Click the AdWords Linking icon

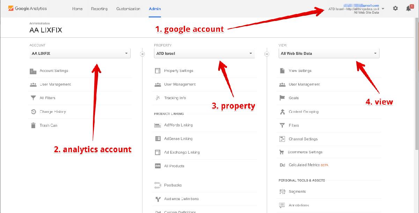pos(157,125)
